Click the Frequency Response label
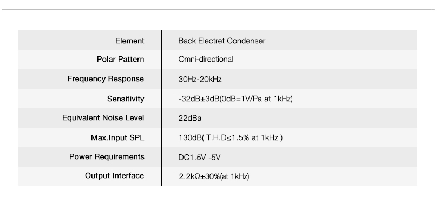Image resolution: width=439 pixels, height=203 pixels. [106, 79]
